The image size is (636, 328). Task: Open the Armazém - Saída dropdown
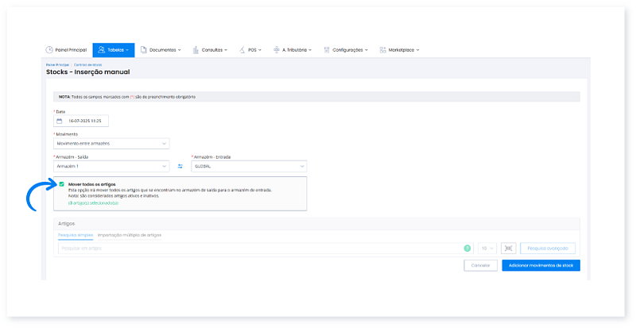coord(111,166)
